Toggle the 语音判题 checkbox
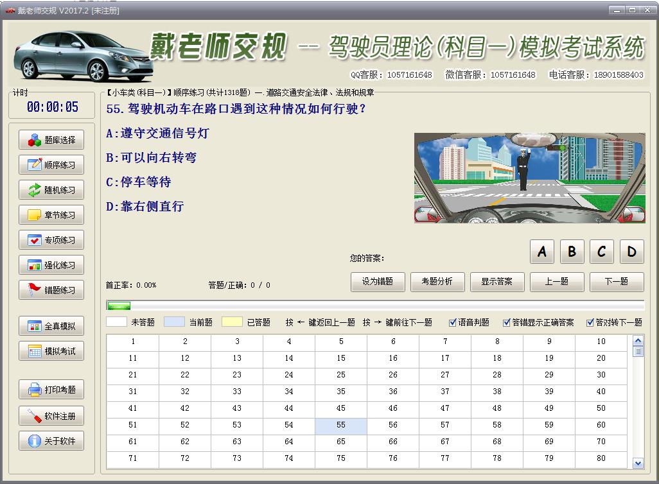Screen dimensions: 659x484 coord(453,322)
